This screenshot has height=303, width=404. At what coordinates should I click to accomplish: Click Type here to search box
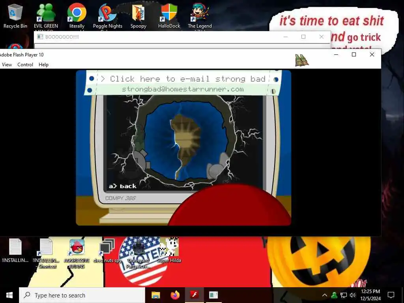tap(82, 295)
